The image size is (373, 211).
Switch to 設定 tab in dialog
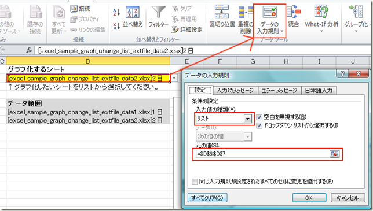point(200,90)
